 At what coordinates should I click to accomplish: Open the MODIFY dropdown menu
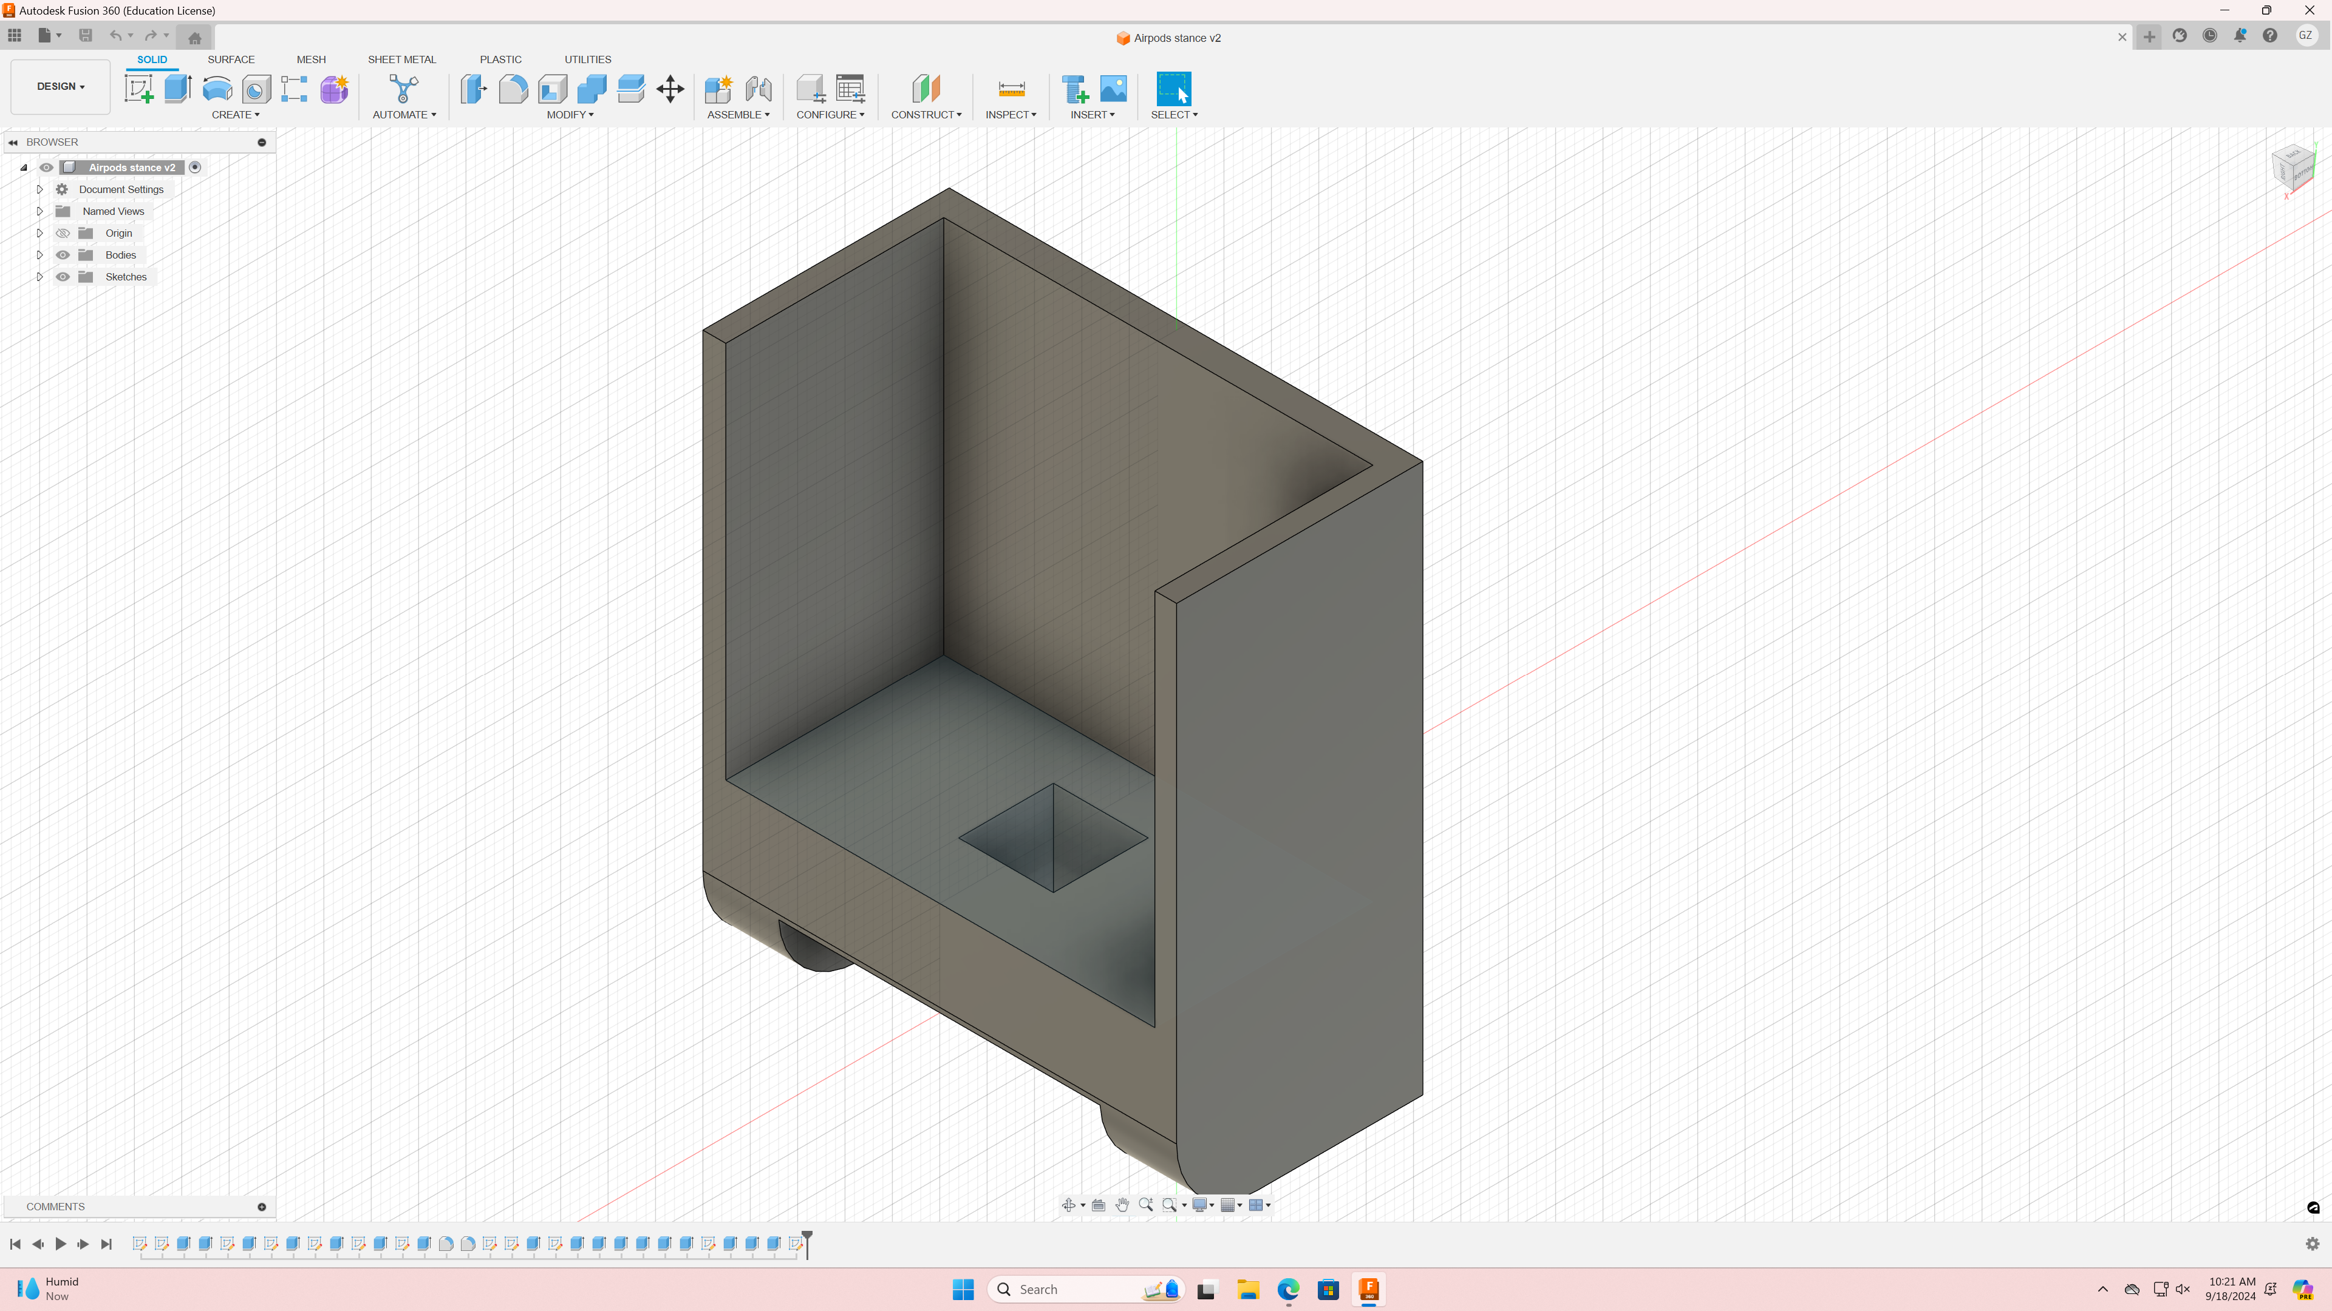point(570,115)
